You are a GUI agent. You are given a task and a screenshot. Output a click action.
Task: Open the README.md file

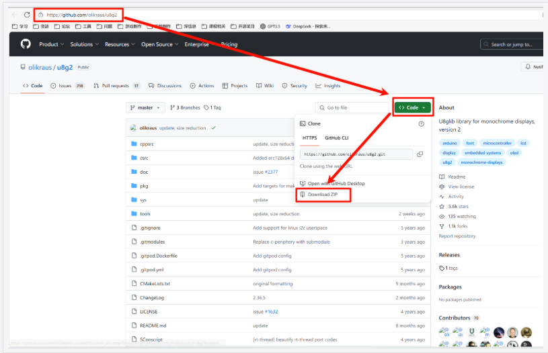pyautogui.click(x=153, y=325)
